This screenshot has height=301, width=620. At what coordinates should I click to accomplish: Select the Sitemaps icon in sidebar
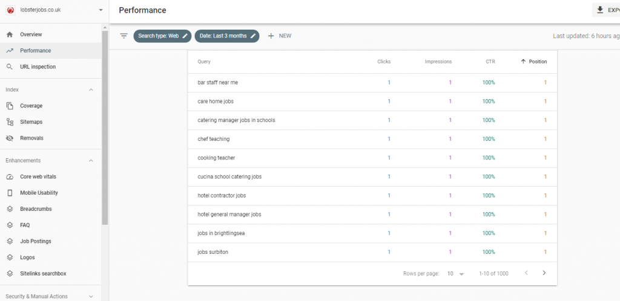[10, 122]
